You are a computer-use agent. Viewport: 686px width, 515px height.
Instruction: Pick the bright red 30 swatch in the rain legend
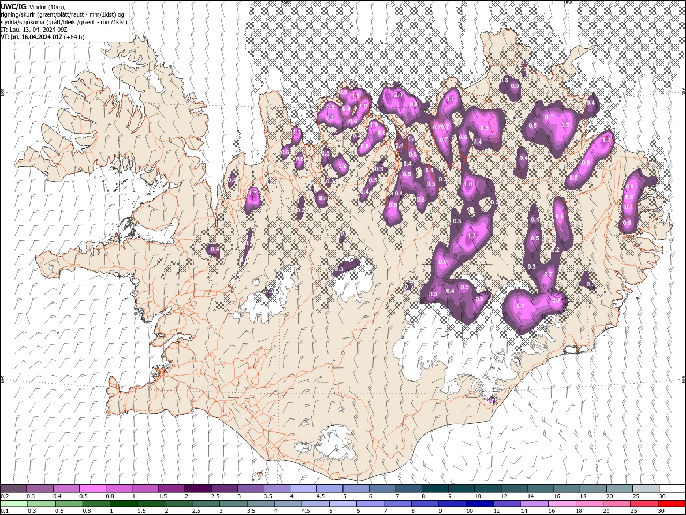point(672,504)
